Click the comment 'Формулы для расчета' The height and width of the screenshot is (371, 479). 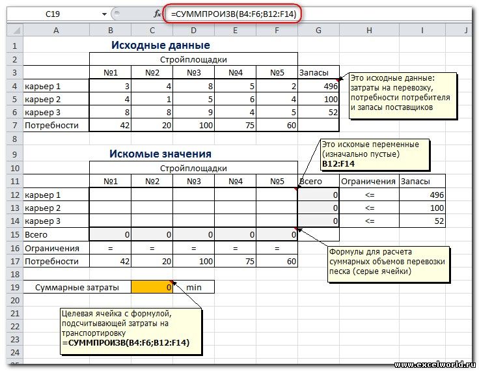(389, 264)
